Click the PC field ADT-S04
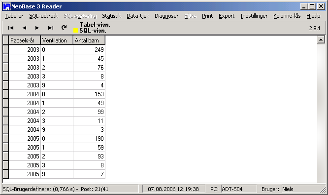The width and height of the screenshot is (328, 195). pos(238,189)
